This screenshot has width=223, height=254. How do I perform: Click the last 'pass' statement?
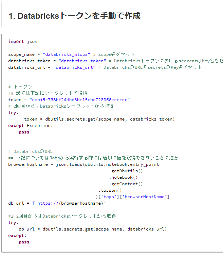pos(24,242)
